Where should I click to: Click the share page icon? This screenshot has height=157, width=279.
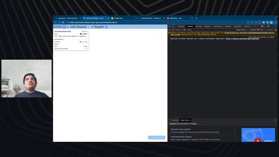click(x=248, y=22)
